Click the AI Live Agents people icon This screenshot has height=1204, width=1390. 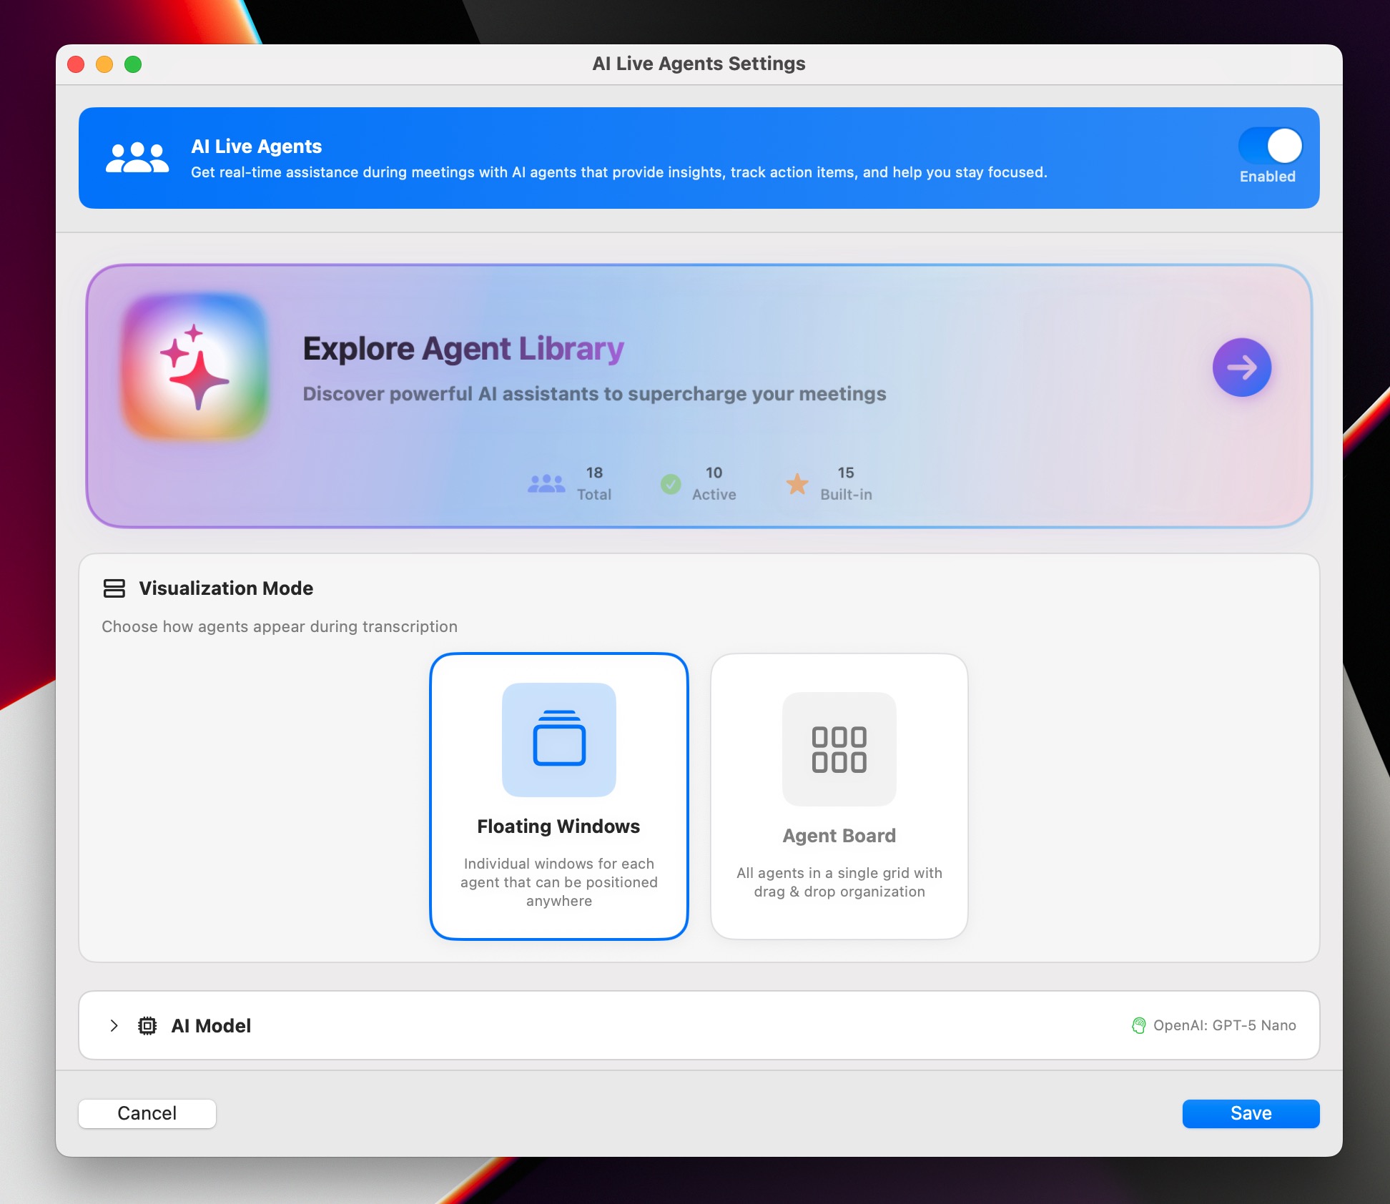[137, 157]
